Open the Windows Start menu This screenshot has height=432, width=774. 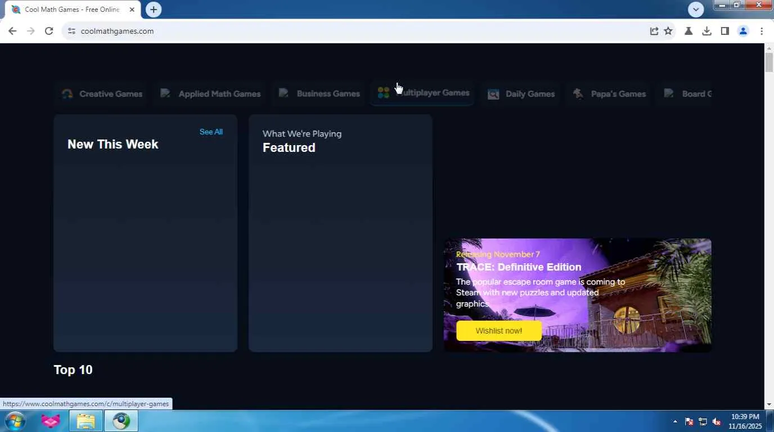(x=15, y=421)
